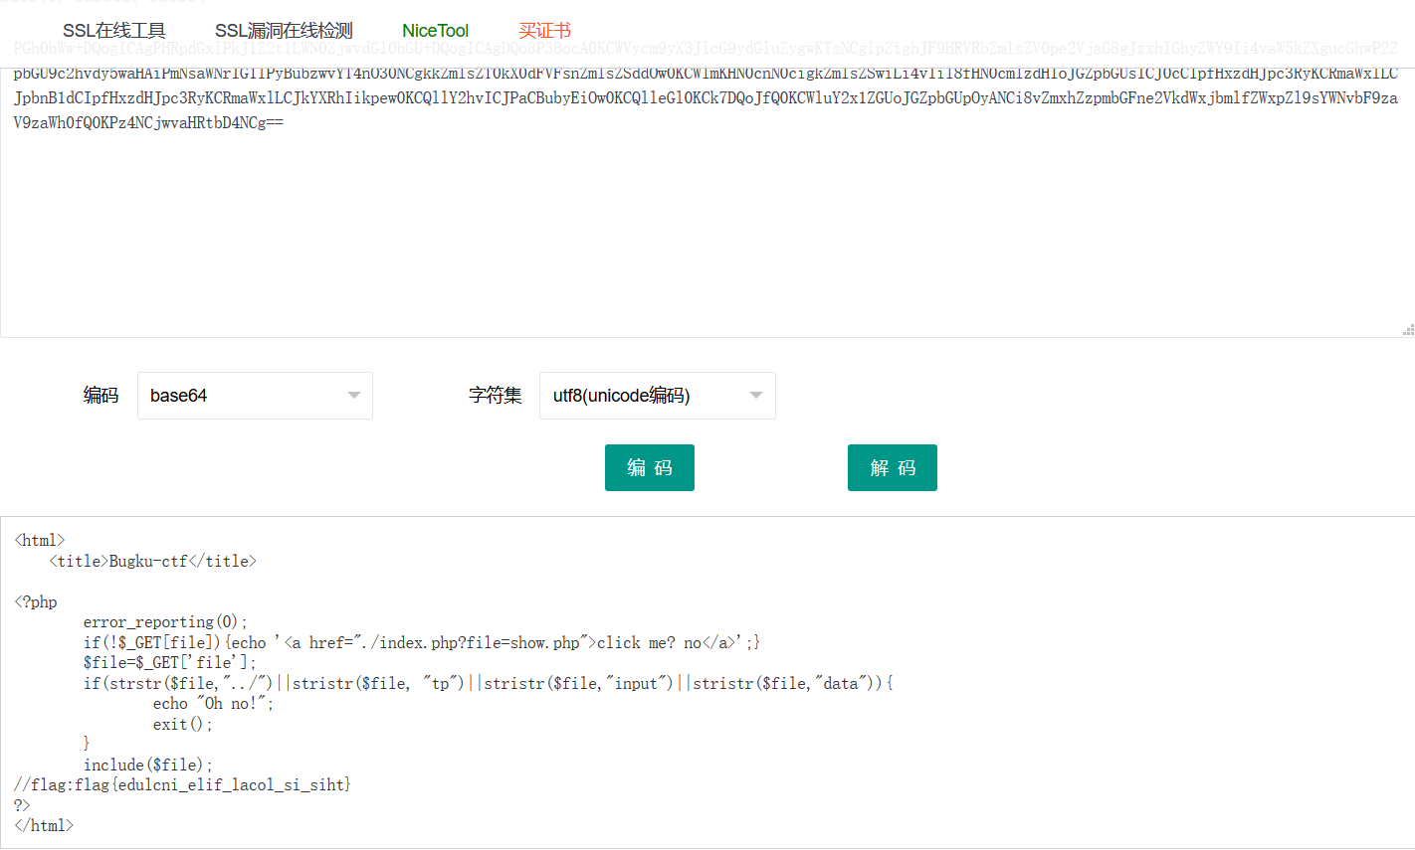Click the base64 text ending in NCg==

[149, 123]
